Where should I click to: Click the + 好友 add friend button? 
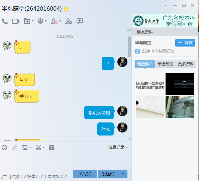click(185, 43)
